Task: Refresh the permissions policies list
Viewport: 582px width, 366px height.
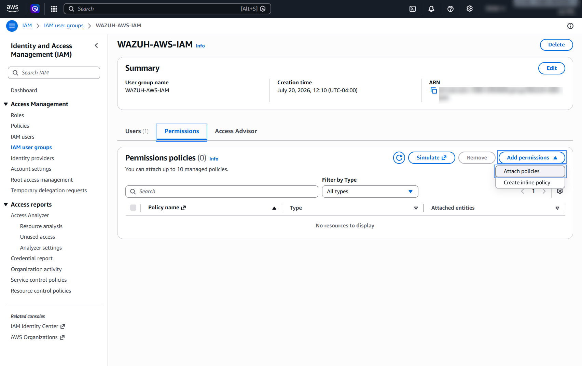Action: coord(399,158)
